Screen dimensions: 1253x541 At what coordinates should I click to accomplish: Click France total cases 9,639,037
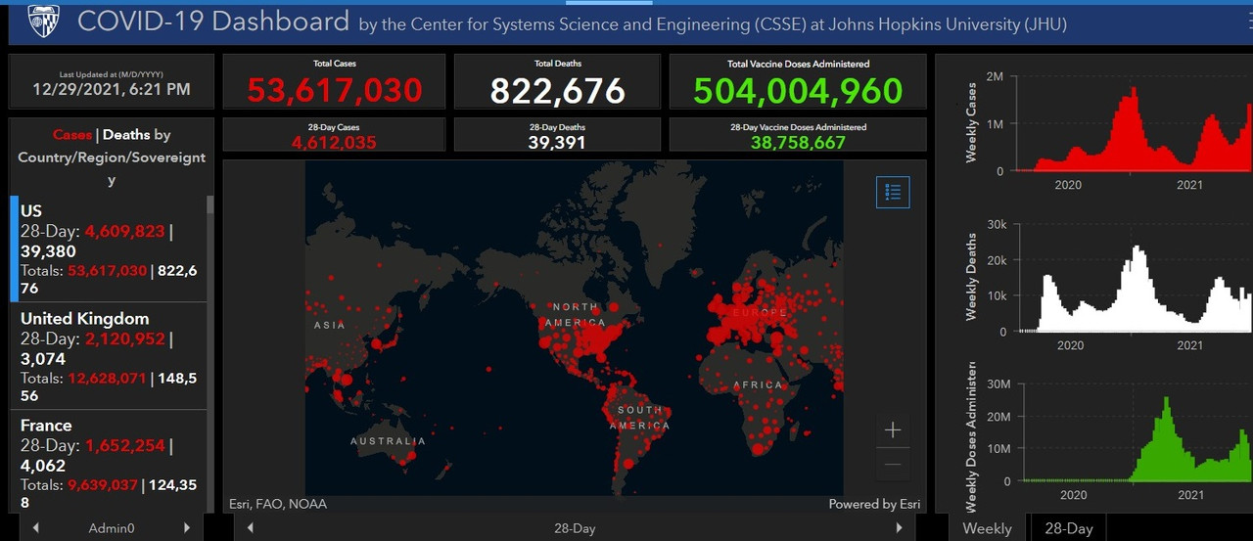(x=103, y=484)
